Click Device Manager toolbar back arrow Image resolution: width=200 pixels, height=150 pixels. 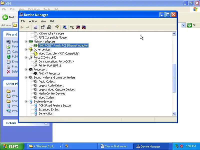[22, 27]
